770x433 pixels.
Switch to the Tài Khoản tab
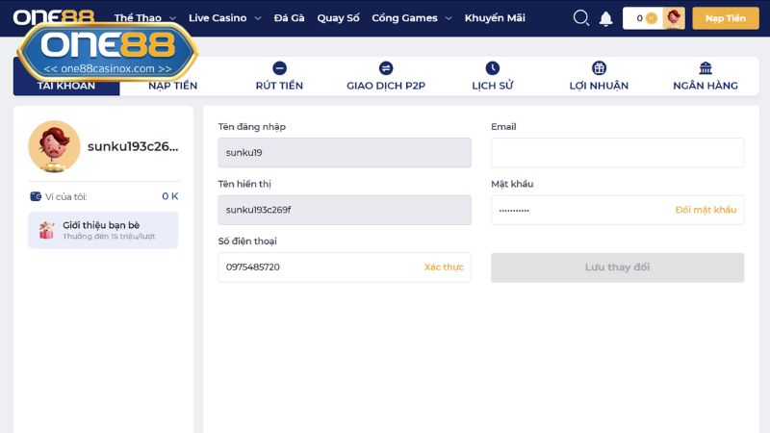tap(66, 76)
